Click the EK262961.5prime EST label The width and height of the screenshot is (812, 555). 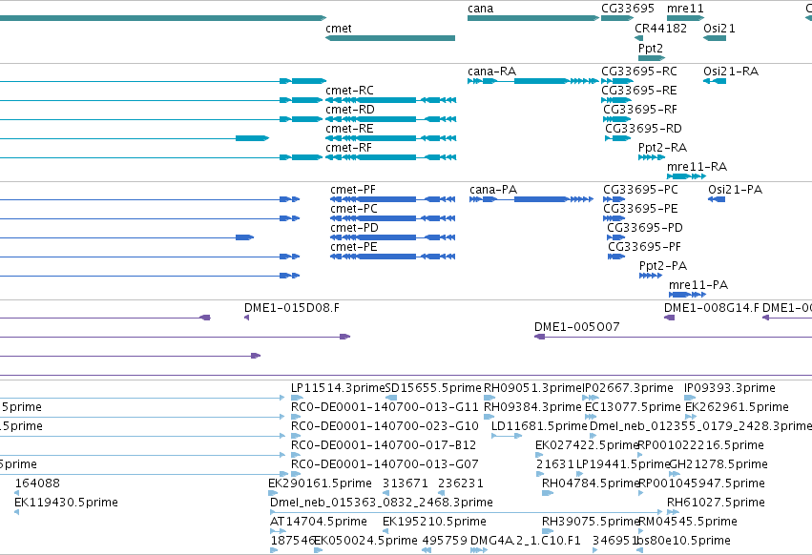pos(737,407)
